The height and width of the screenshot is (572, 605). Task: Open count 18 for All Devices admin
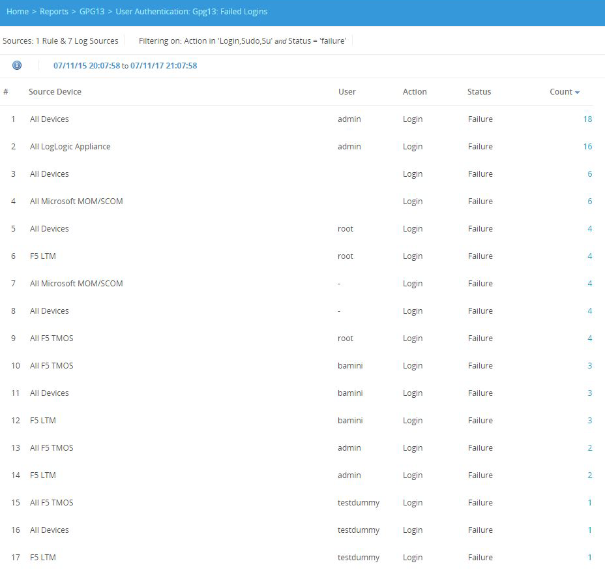coord(587,119)
